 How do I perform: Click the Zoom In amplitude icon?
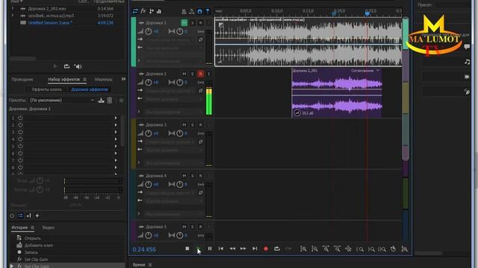[303, 249]
